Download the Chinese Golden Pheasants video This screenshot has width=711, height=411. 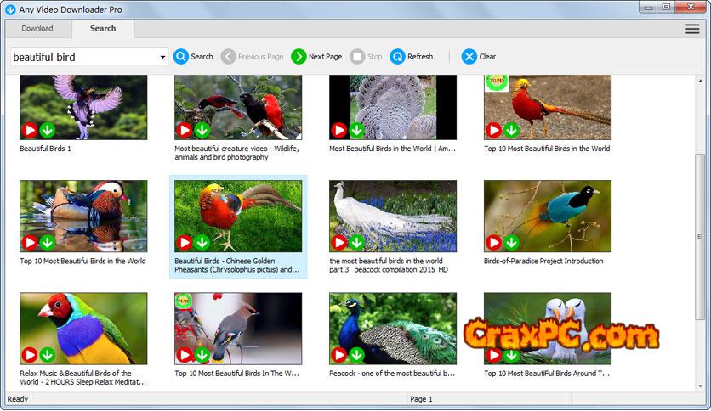(202, 243)
